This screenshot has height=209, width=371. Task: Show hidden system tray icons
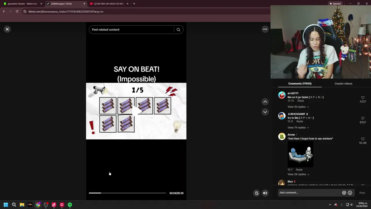[330, 205]
